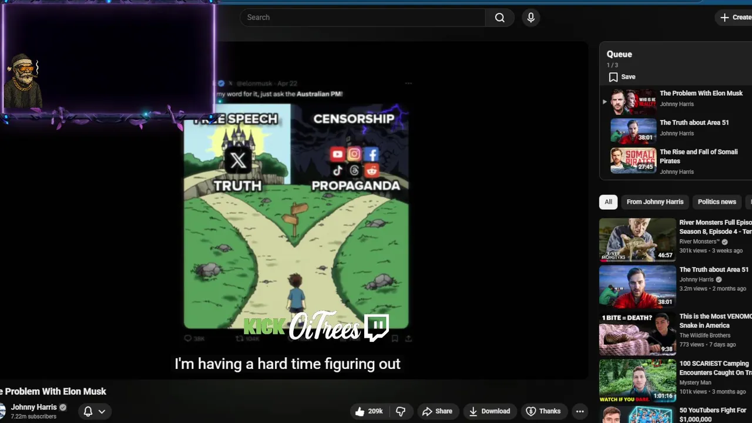The height and width of the screenshot is (423, 752).
Task: Click the search magnifier button
Action: click(499, 18)
